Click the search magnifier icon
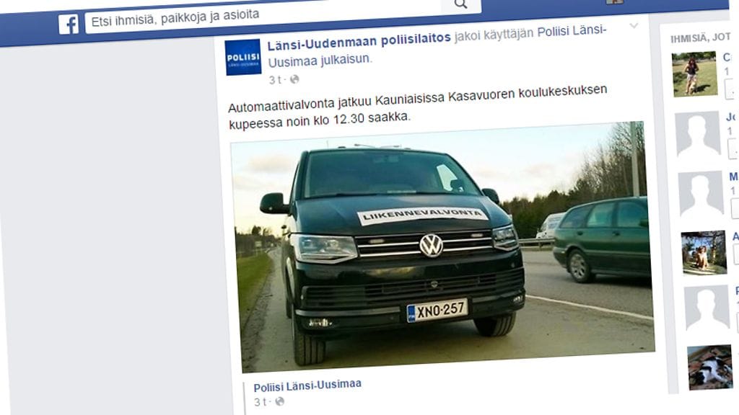 [x=460, y=5]
